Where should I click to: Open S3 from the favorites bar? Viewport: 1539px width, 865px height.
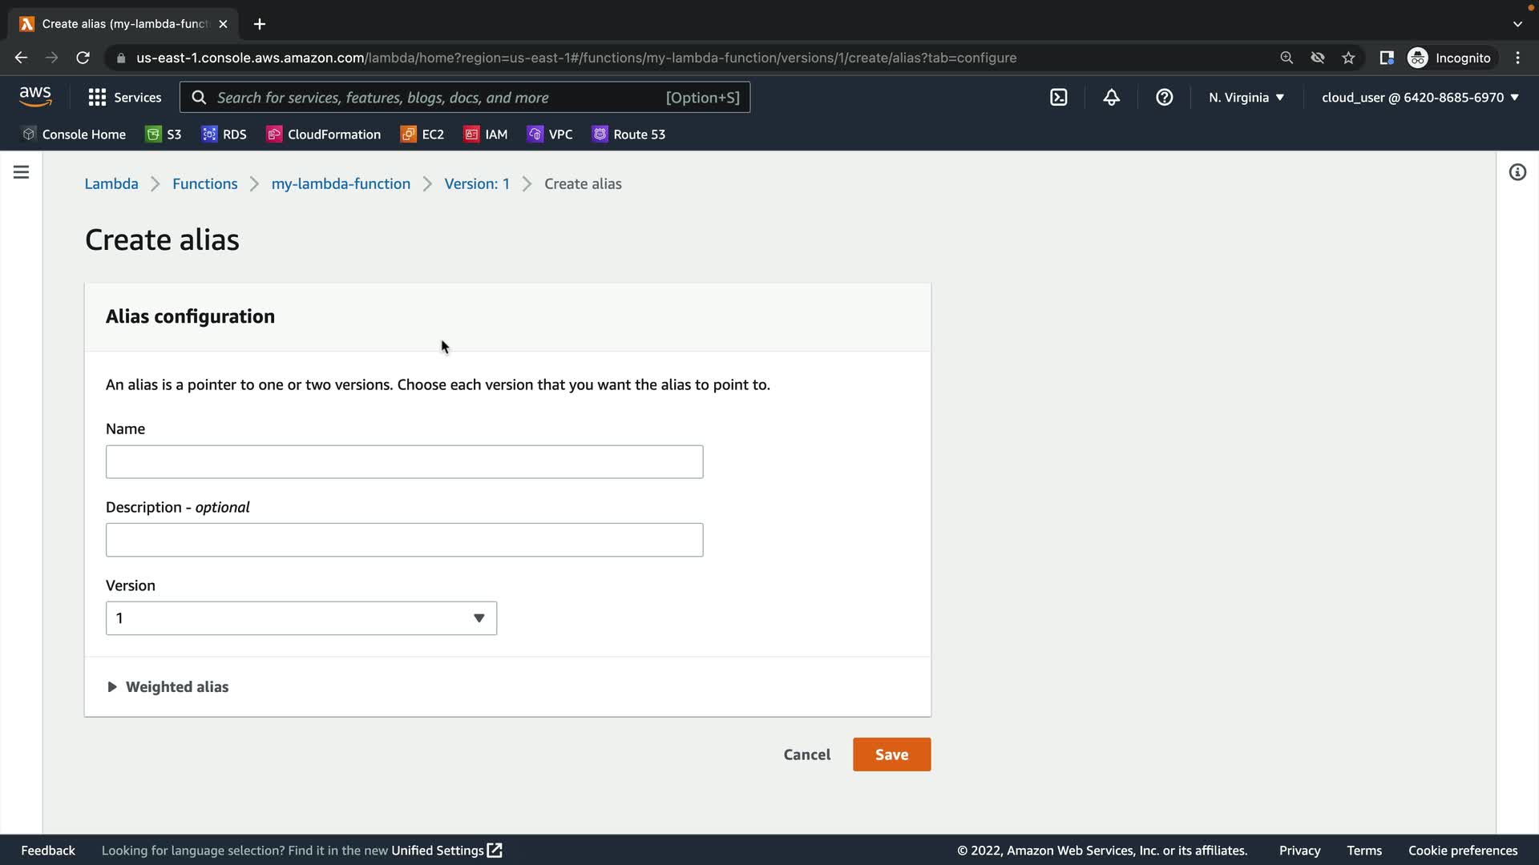164,134
